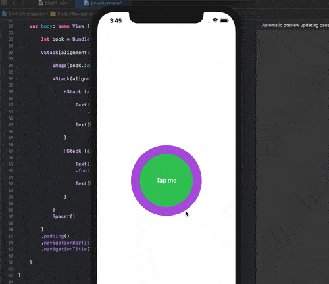Click "HStack (a" on line 38
The height and width of the screenshot is (284, 329).
[76, 92]
